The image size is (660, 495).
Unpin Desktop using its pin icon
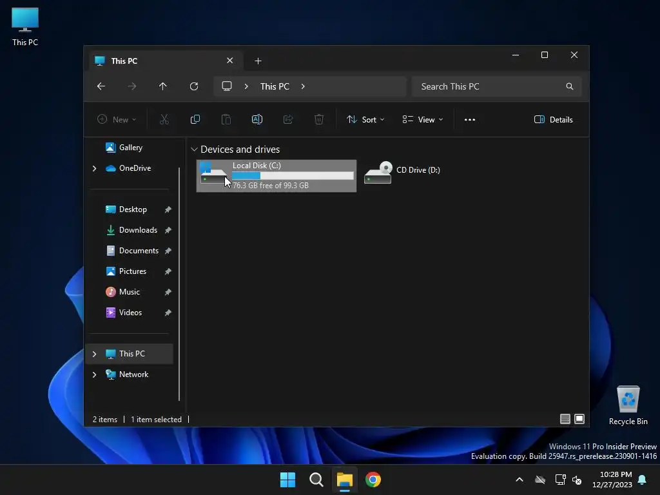168,209
